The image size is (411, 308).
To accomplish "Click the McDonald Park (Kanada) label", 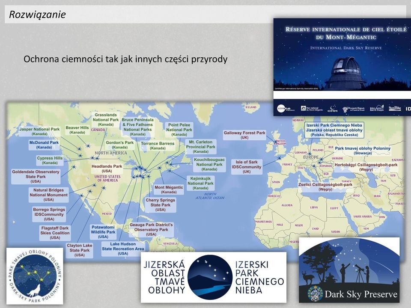I will click(44, 145).
